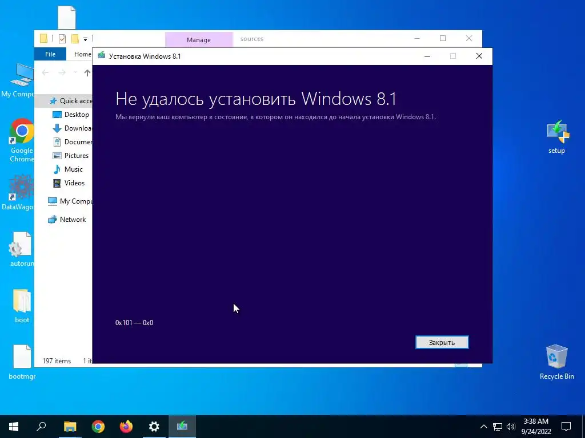The height and width of the screenshot is (438, 585).
Task: Open Music in the Explorer navigation pane
Action: (68, 169)
